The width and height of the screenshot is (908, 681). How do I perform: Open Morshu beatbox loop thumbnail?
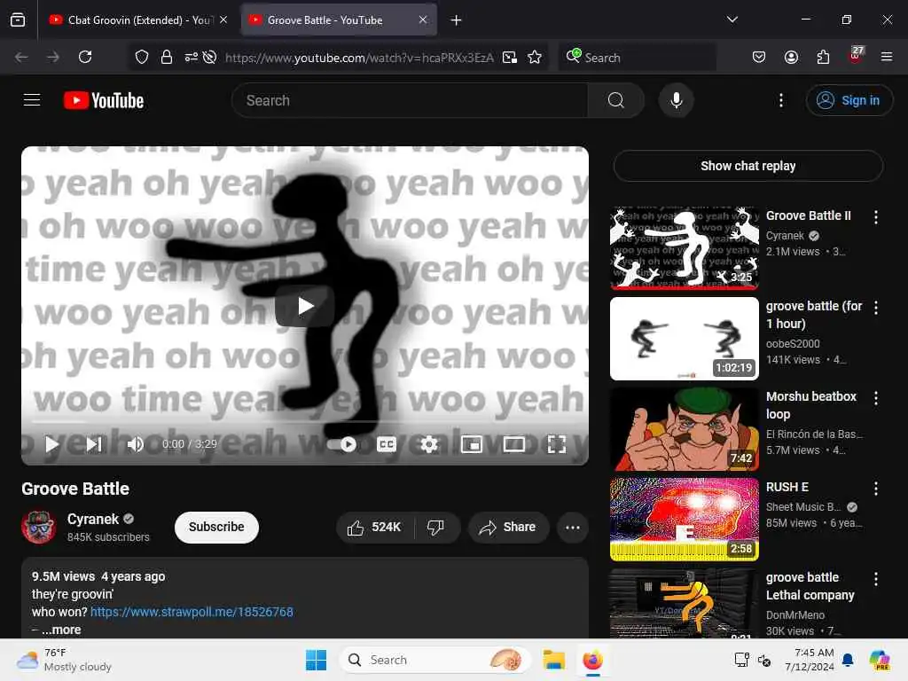(684, 429)
